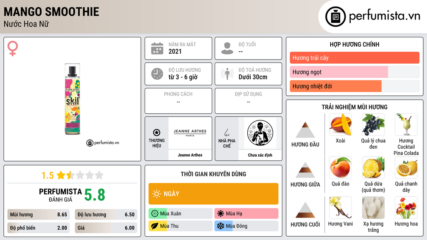
Task: Click the Dưới 30cm sillage value
Action: point(253,77)
